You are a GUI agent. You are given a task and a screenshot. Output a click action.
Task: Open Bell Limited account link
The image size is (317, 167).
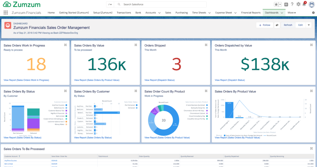pos(9,164)
